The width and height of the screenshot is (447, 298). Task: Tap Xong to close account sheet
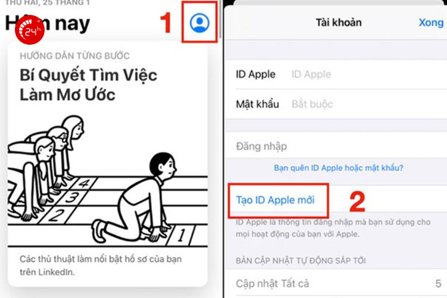(431, 23)
